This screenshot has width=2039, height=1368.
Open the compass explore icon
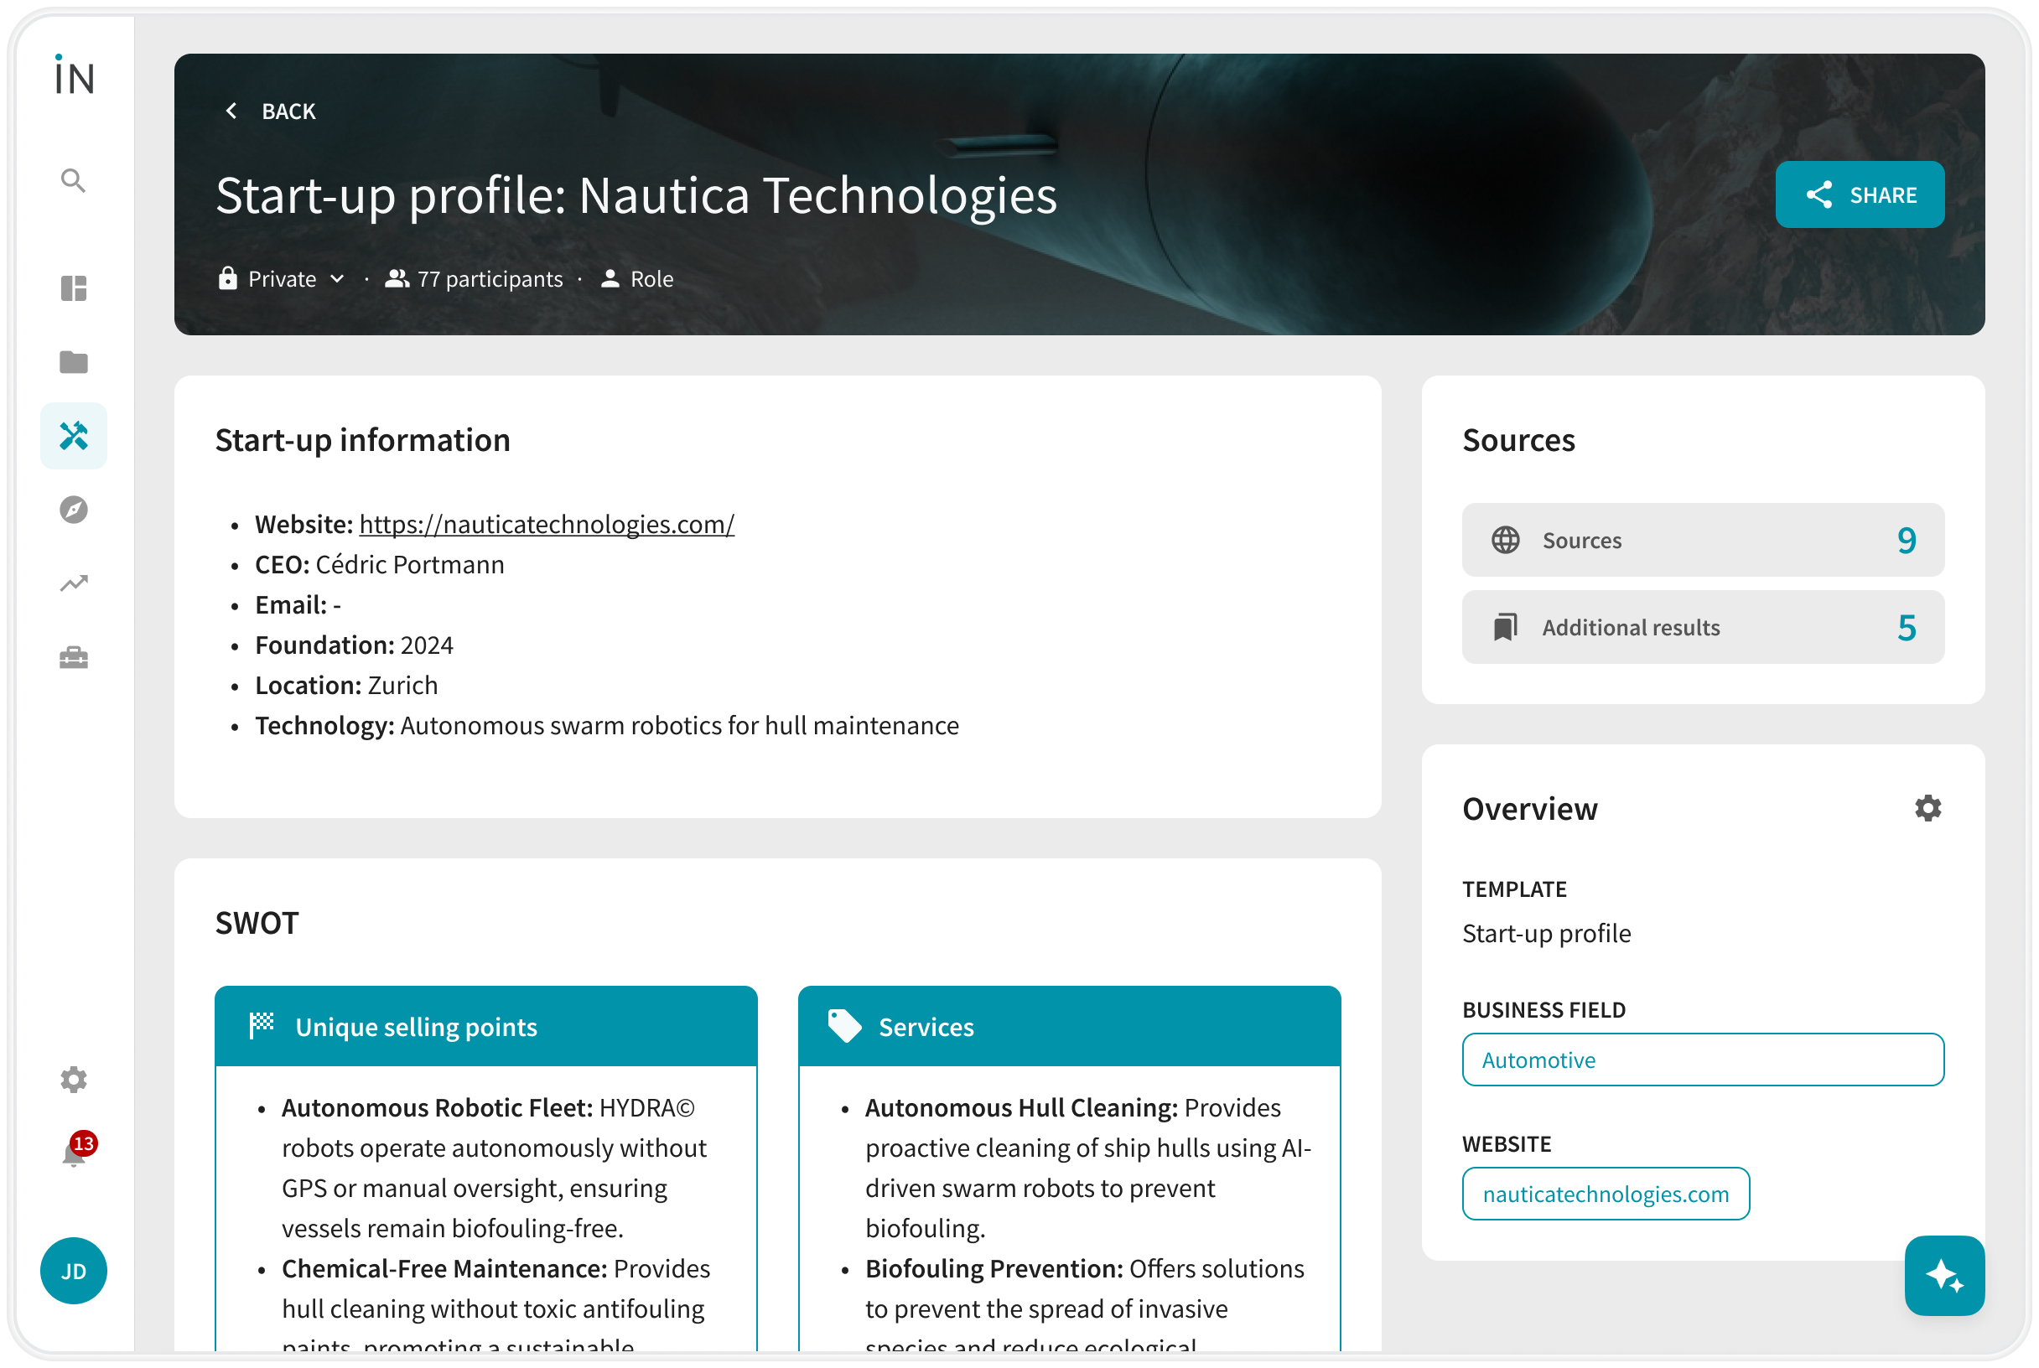pos(73,510)
